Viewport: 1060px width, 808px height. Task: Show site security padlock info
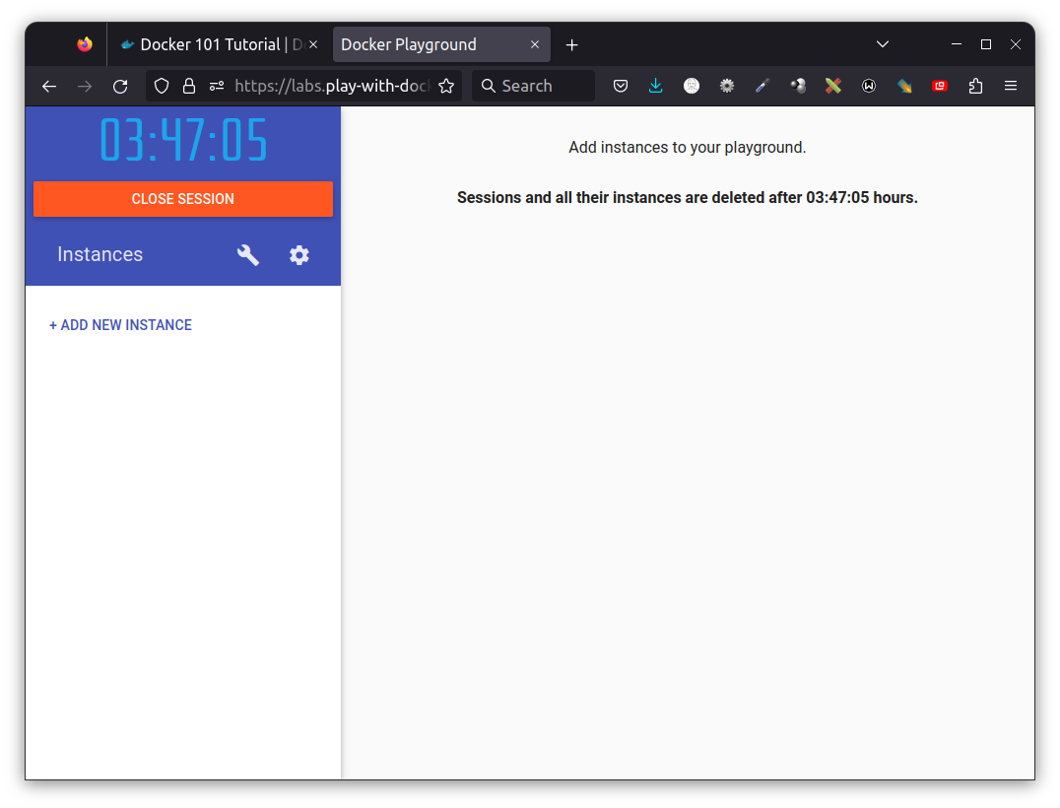click(x=189, y=86)
